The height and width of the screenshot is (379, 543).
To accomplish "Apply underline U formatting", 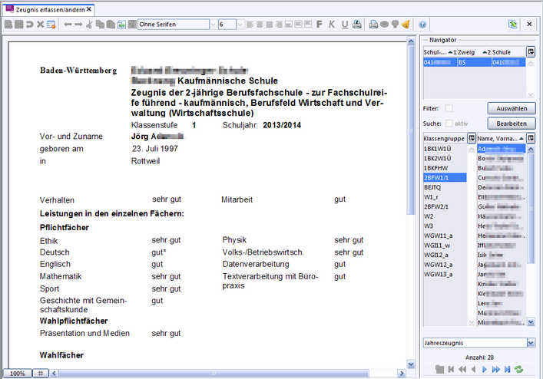I will [x=344, y=25].
